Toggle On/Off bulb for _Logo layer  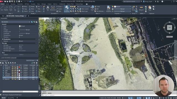coord(12,70)
